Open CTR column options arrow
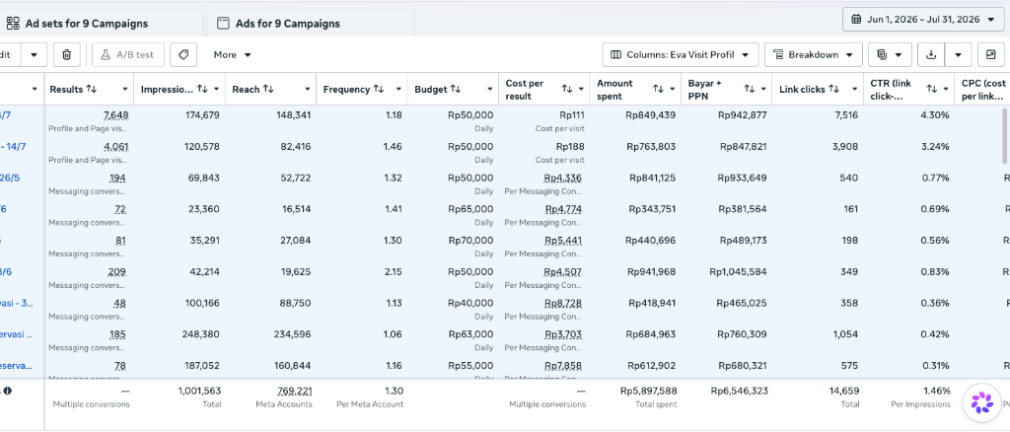Screen dimensions: 1010x432 point(946,90)
